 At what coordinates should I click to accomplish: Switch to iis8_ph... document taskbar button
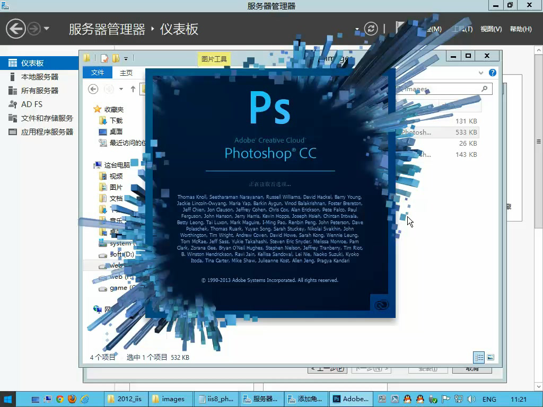coord(216,399)
